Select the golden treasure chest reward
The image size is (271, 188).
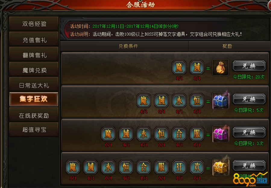tap(220, 167)
